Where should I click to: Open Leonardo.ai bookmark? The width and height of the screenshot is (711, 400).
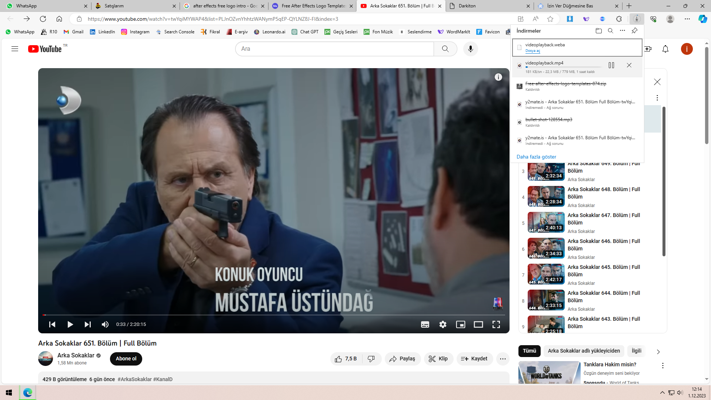[270, 32]
